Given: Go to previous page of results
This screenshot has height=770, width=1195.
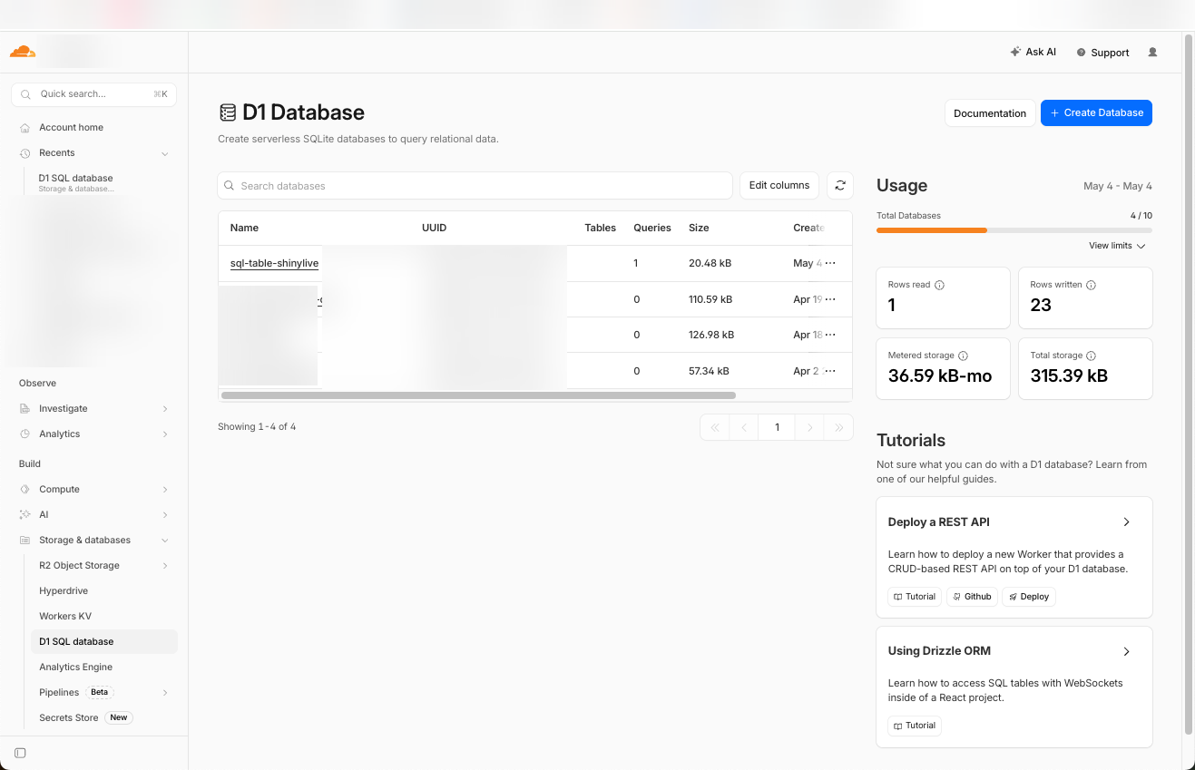Looking at the screenshot, I should point(744,427).
